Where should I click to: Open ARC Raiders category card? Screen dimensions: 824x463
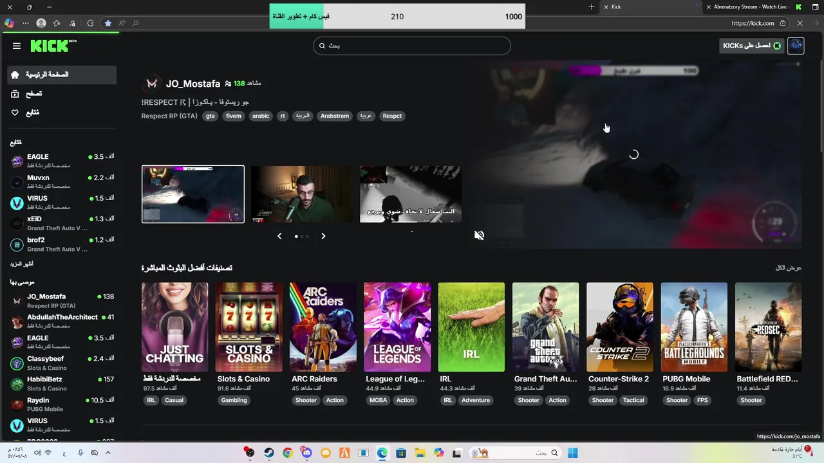tap(323, 327)
